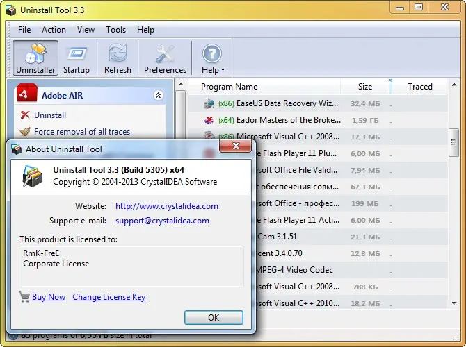This screenshot has width=466, height=347.
Task: Select the 67,3 МБ program row
Action: (351, 187)
